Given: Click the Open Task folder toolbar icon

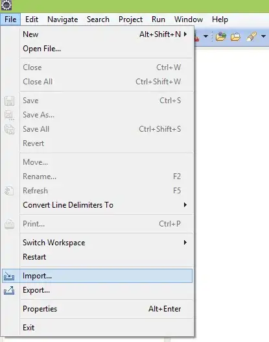Looking at the screenshot, I should click(235, 36).
